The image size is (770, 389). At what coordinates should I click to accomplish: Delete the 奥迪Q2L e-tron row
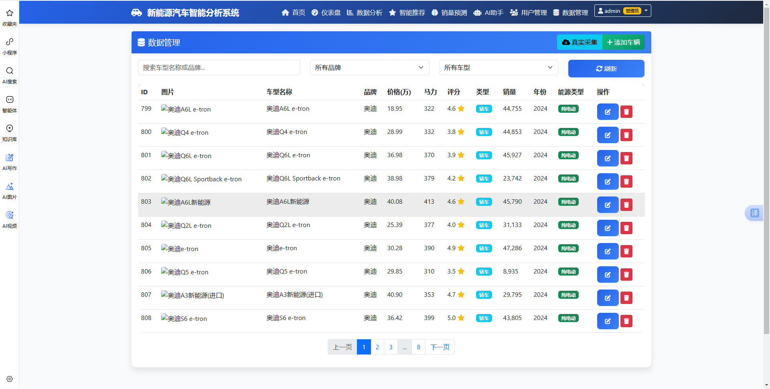tap(626, 228)
